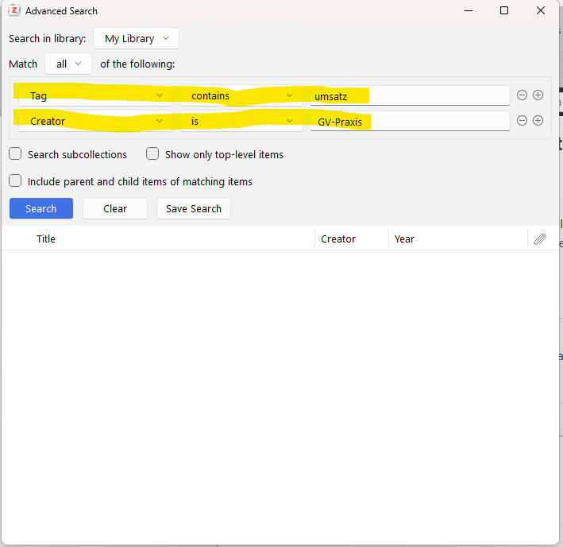563x547 pixels.
Task: Remove the Tag search condition row
Action: click(x=522, y=95)
